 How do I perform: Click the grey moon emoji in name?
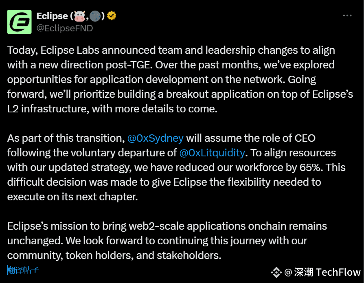[x=95, y=16]
